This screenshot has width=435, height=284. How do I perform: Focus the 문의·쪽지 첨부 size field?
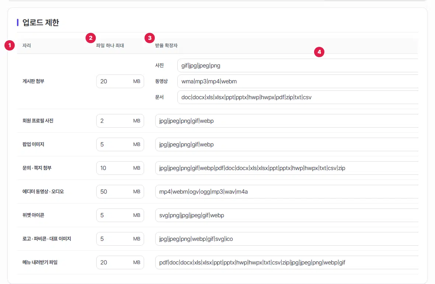click(x=120, y=168)
